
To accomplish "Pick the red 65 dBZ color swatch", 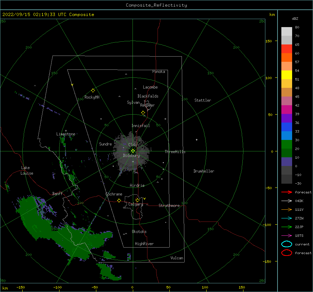I will [287, 49].
